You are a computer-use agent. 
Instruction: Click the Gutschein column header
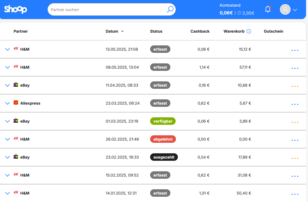273,31
